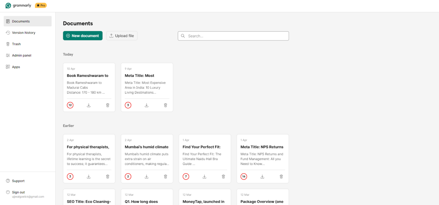Click the Upload file button
The width and height of the screenshot is (439, 205).
pyautogui.click(x=122, y=36)
